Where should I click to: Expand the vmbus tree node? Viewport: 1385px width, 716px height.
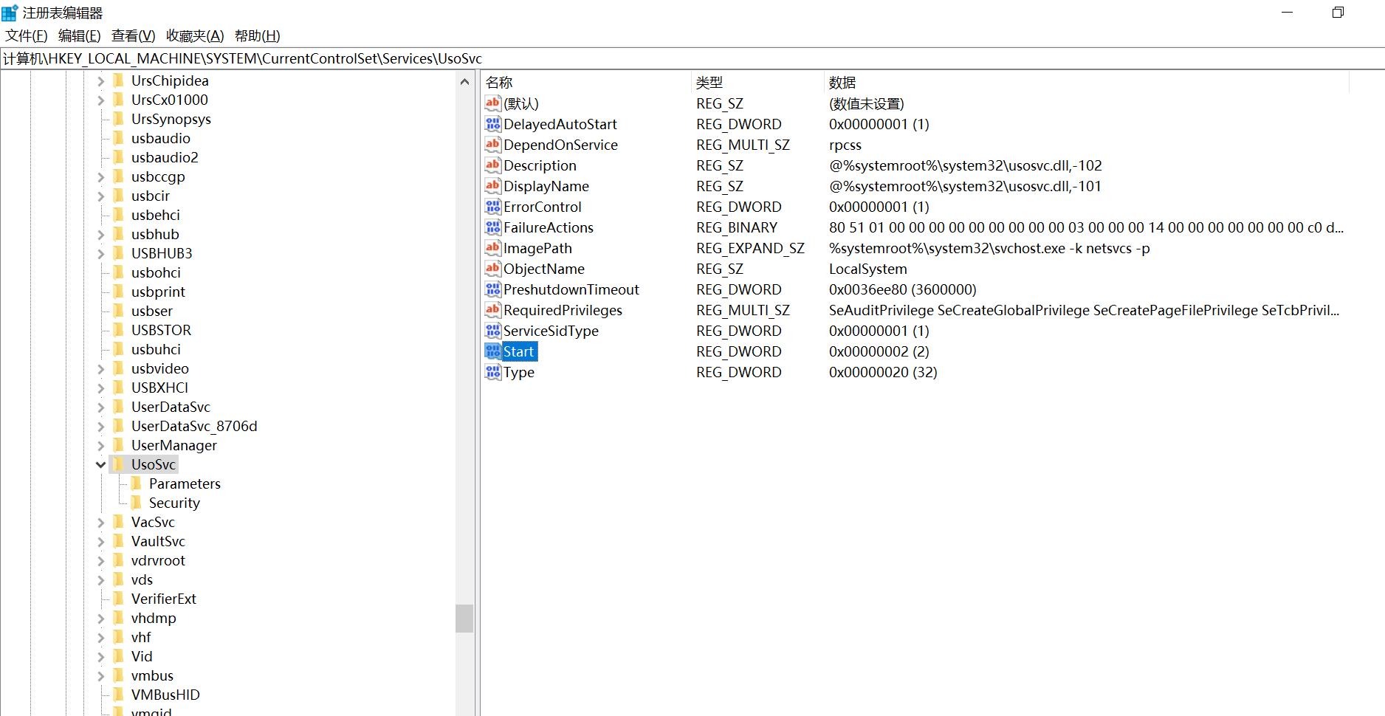click(101, 675)
